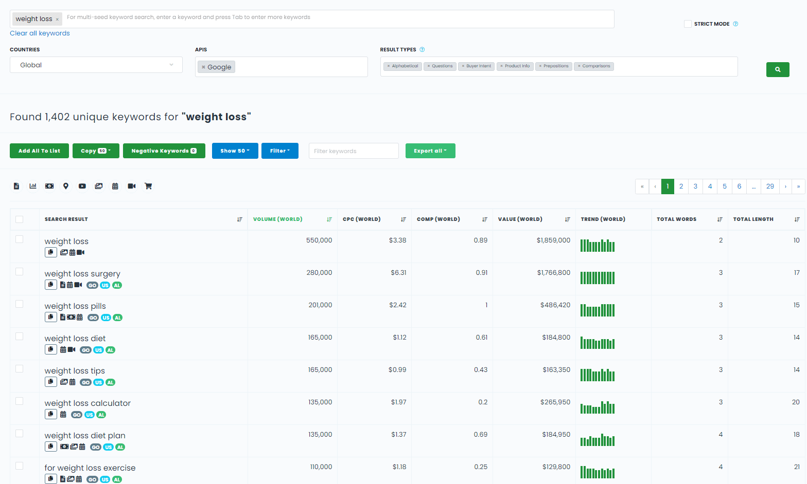Jump to the last results page arrow
The width and height of the screenshot is (807, 484).
click(798, 187)
